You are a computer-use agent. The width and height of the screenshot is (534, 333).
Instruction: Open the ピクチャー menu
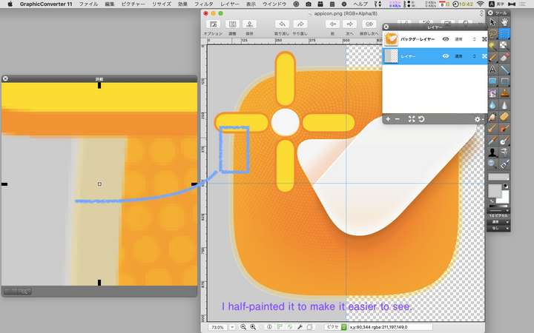[133, 4]
